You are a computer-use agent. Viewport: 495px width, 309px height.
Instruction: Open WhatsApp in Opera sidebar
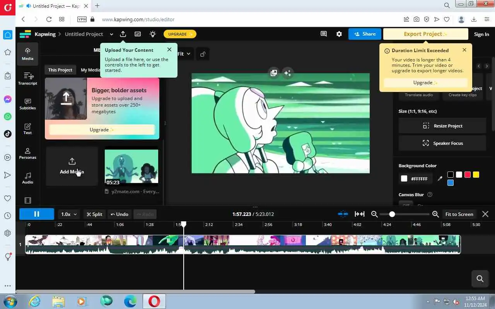tap(7, 116)
